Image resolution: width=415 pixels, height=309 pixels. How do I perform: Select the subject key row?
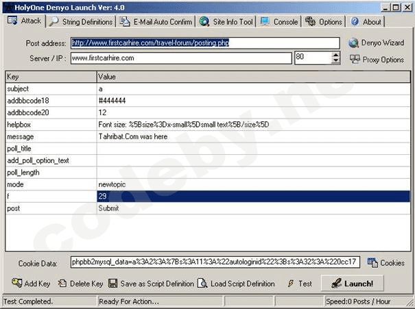51,89
